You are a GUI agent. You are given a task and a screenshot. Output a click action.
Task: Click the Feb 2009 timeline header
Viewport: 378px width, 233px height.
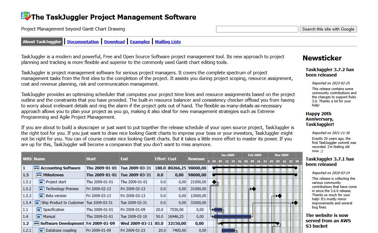[x=255, y=155]
